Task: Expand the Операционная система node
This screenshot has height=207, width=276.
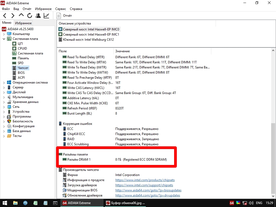Action: click(x=4, y=82)
